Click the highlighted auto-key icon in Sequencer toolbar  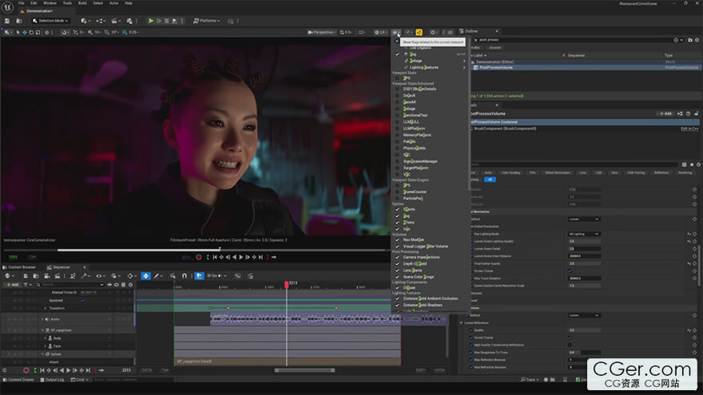tap(145, 275)
